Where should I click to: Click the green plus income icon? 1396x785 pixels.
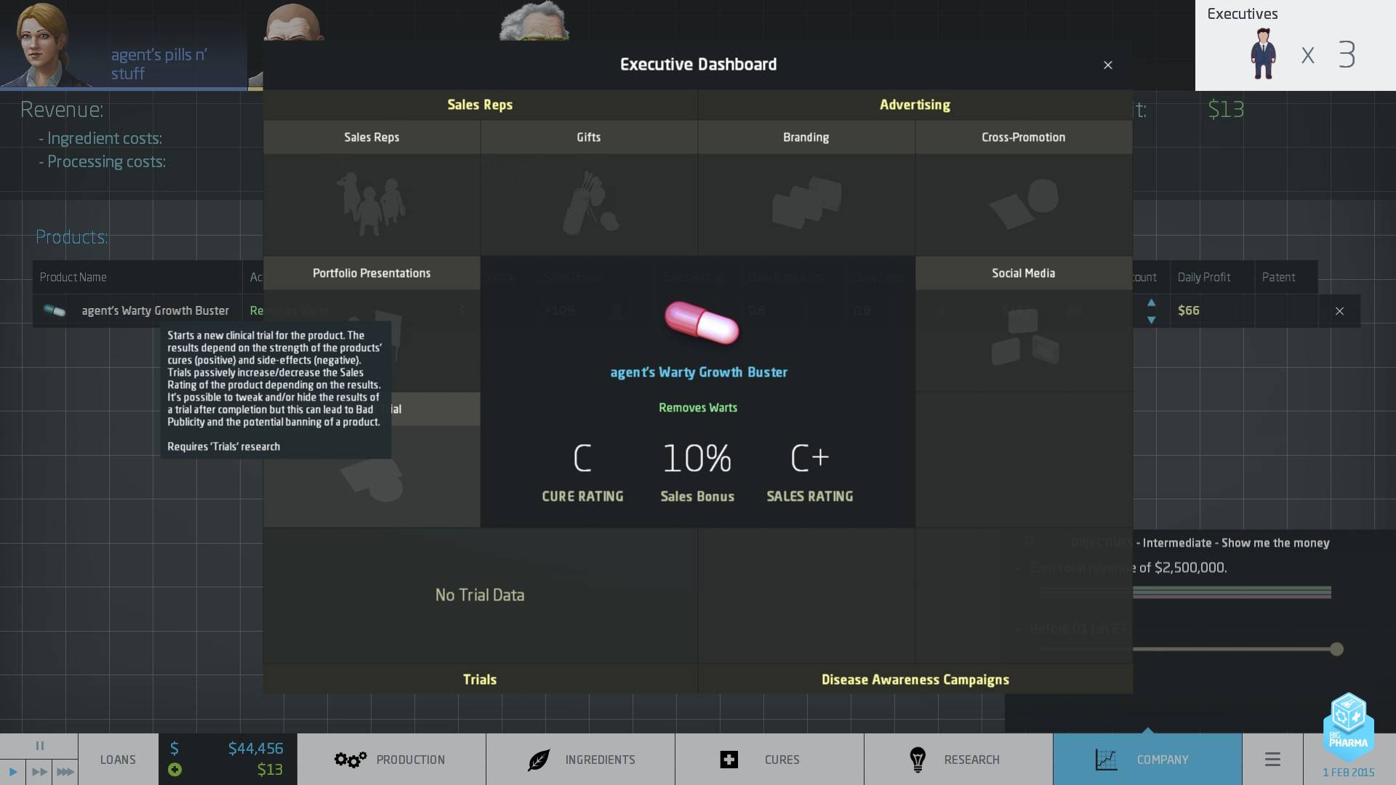tap(174, 770)
